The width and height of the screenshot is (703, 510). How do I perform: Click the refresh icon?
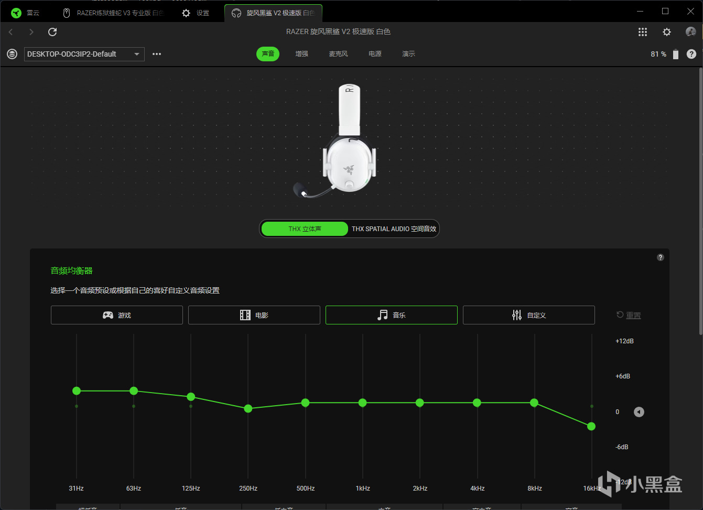coord(52,32)
